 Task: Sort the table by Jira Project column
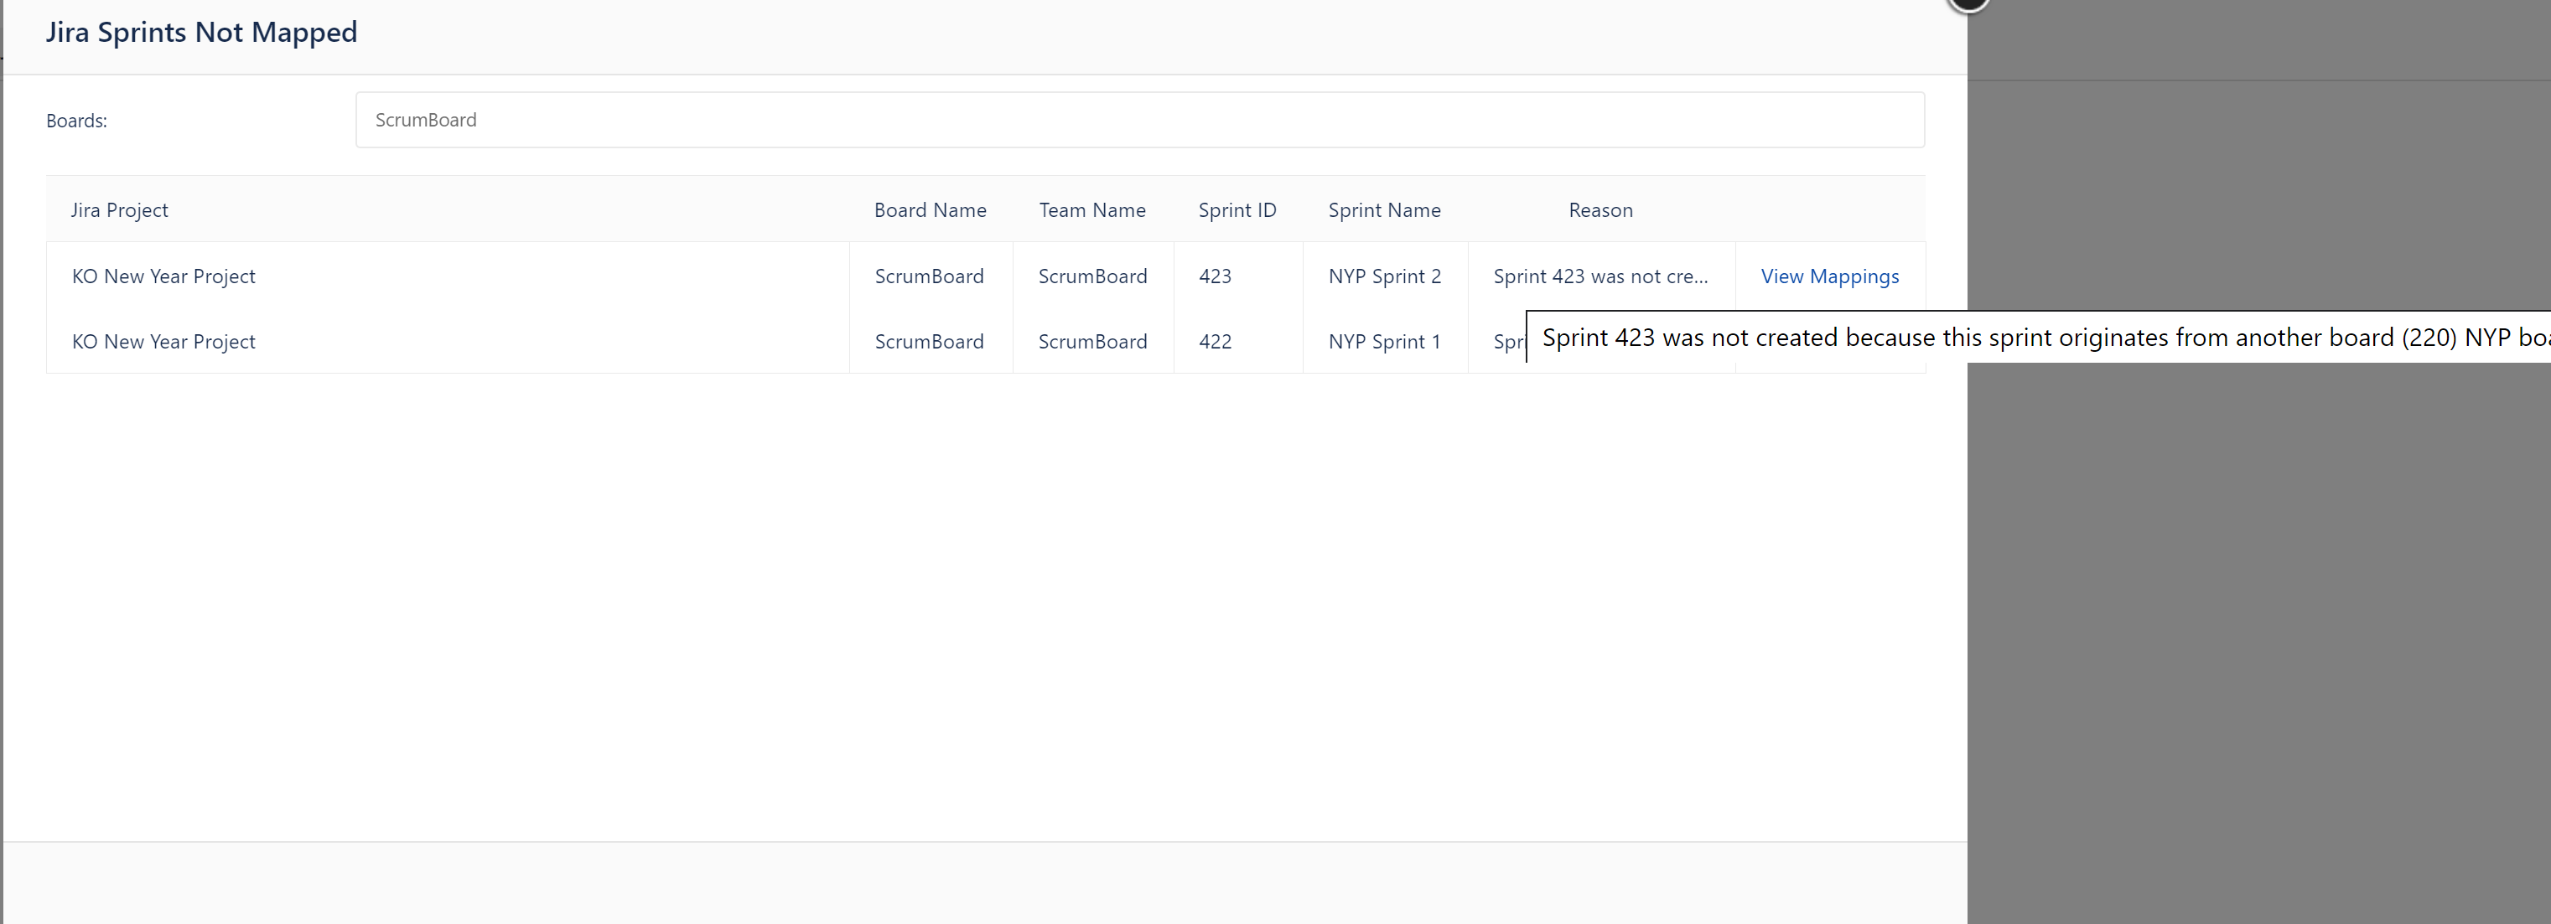119,209
